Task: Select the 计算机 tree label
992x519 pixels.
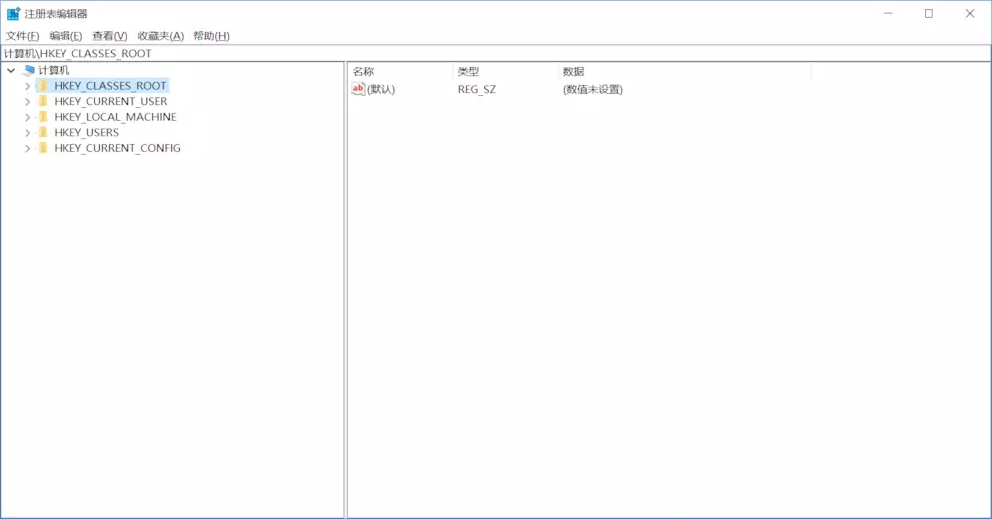Action: 54,70
